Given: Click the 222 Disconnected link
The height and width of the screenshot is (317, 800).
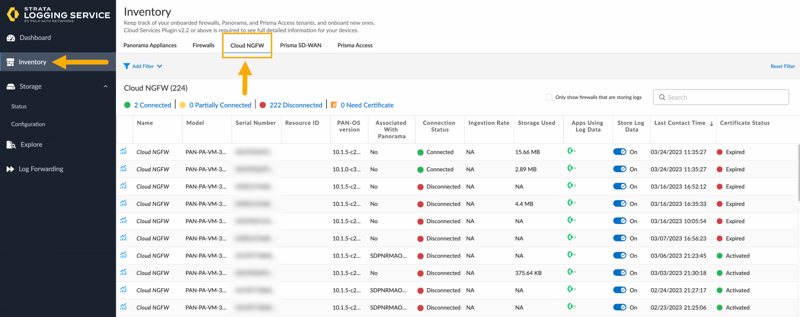Looking at the screenshot, I should (295, 105).
